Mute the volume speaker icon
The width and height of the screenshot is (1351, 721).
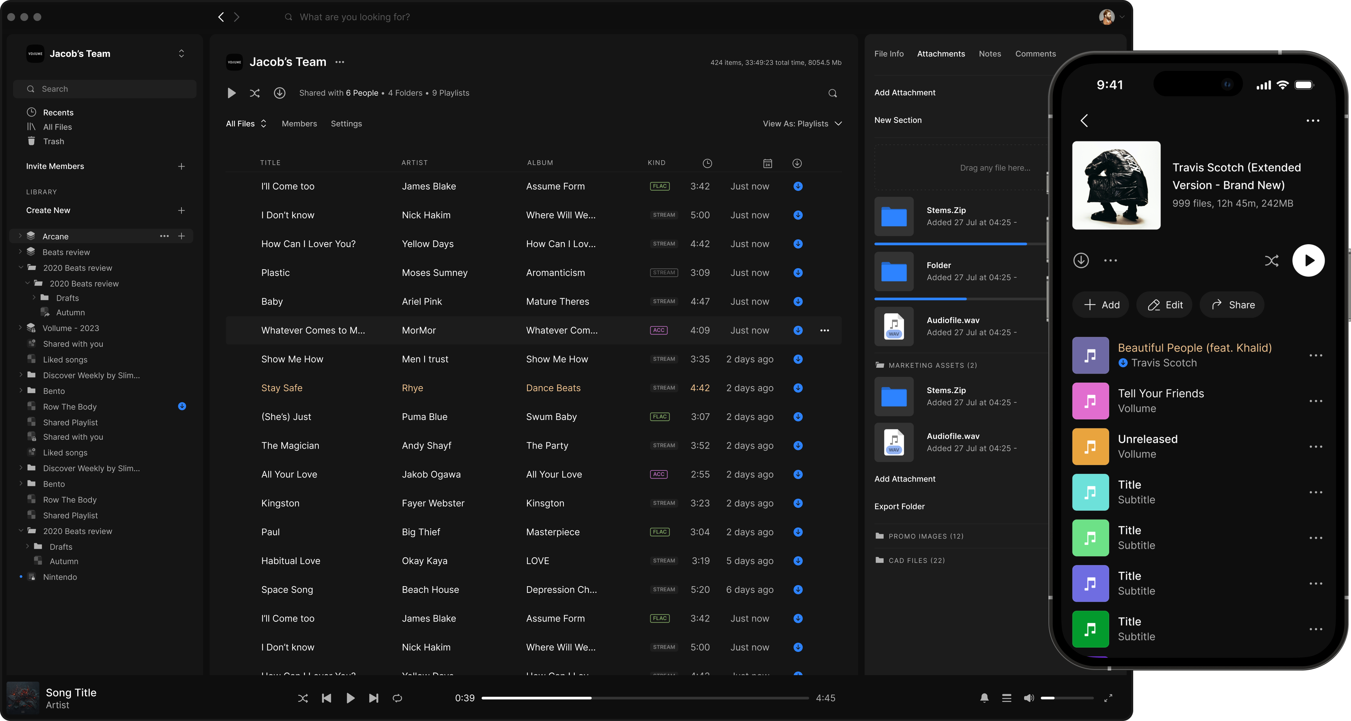(x=1028, y=698)
